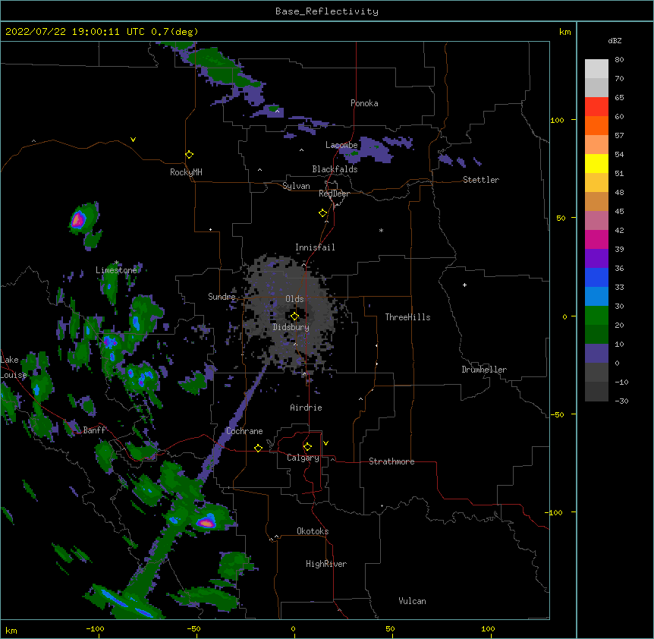Screen dimensions: 654x639
Task: Click the Olds city label
Action: click(294, 299)
